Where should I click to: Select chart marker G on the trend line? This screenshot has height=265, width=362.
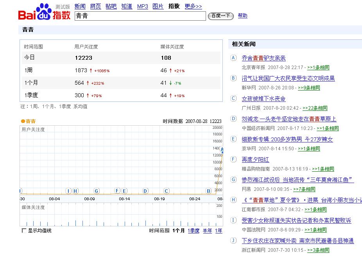(97, 191)
